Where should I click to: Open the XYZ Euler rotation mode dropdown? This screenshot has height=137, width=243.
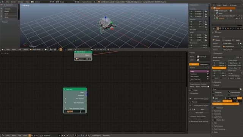click(x=198, y=30)
